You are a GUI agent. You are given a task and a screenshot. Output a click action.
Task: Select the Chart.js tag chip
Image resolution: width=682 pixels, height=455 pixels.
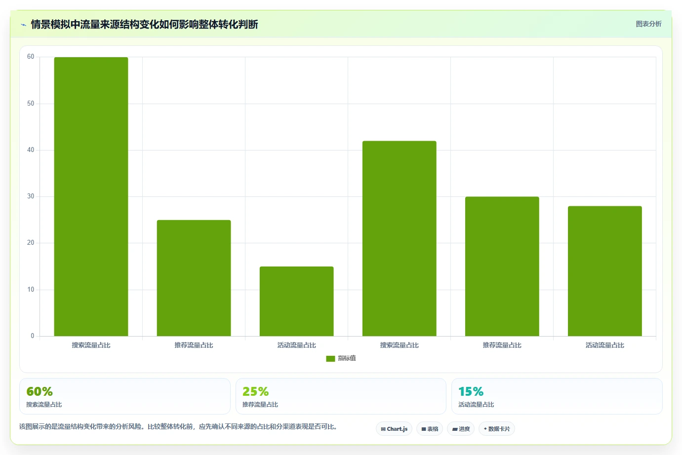[x=394, y=429]
